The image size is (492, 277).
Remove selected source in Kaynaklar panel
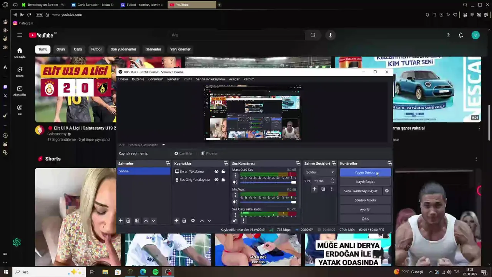[184, 220]
